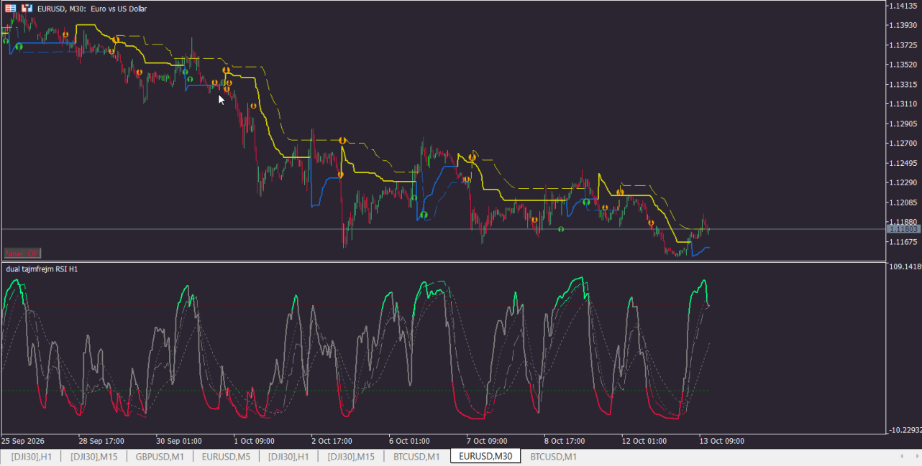Click the 1.14135 price scale value
Image resolution: width=922 pixels, height=466 pixels.
[x=904, y=6]
